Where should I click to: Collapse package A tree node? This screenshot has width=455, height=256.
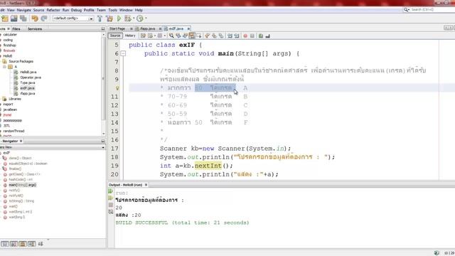click(x=4, y=67)
